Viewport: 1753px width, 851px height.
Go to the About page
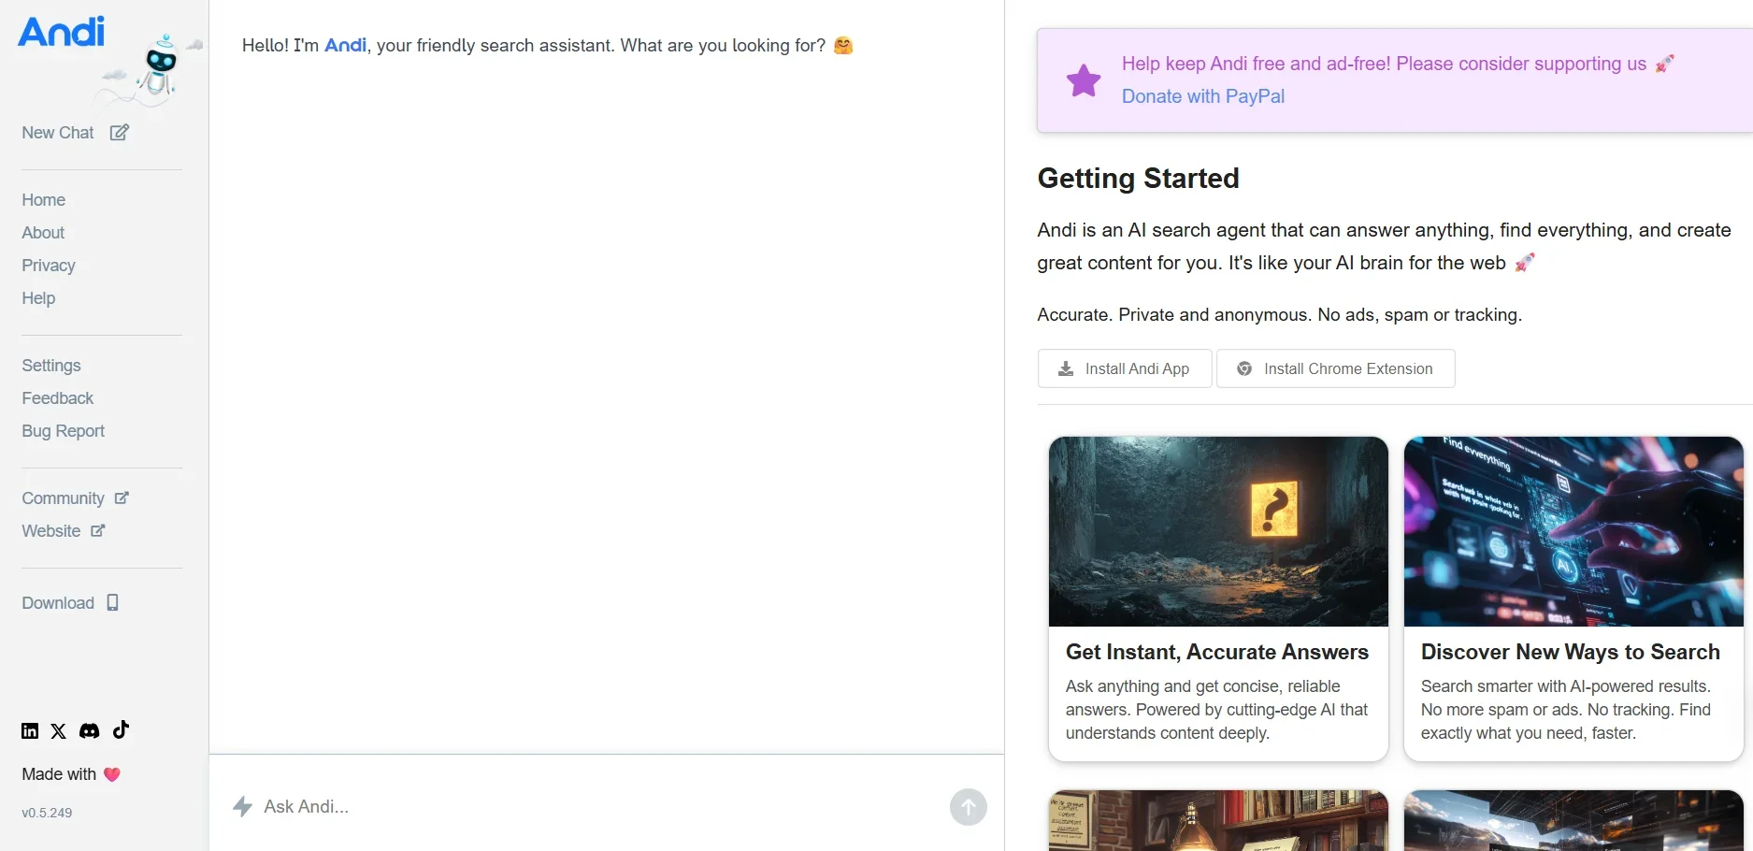(x=43, y=233)
